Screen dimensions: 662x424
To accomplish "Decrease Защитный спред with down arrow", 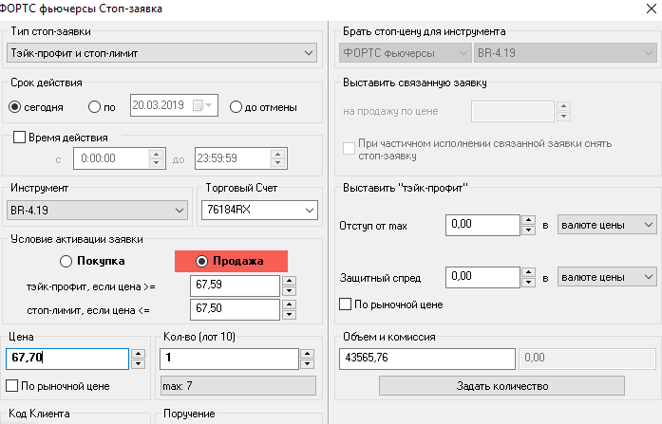I will tap(528, 283).
